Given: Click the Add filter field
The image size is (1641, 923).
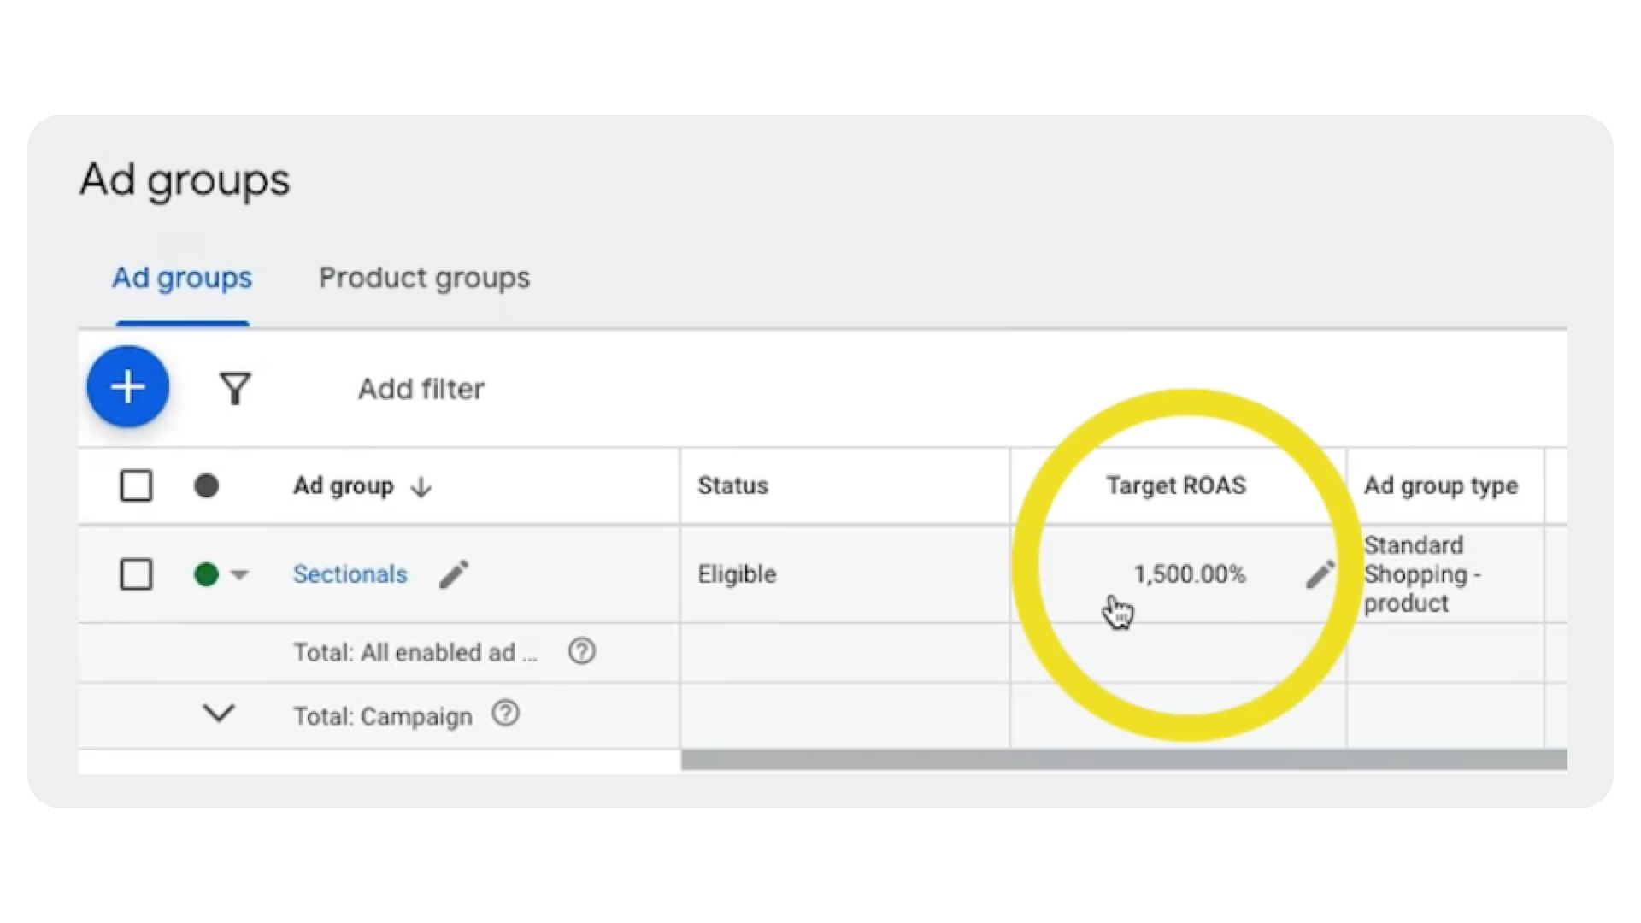Looking at the screenshot, I should (x=421, y=389).
